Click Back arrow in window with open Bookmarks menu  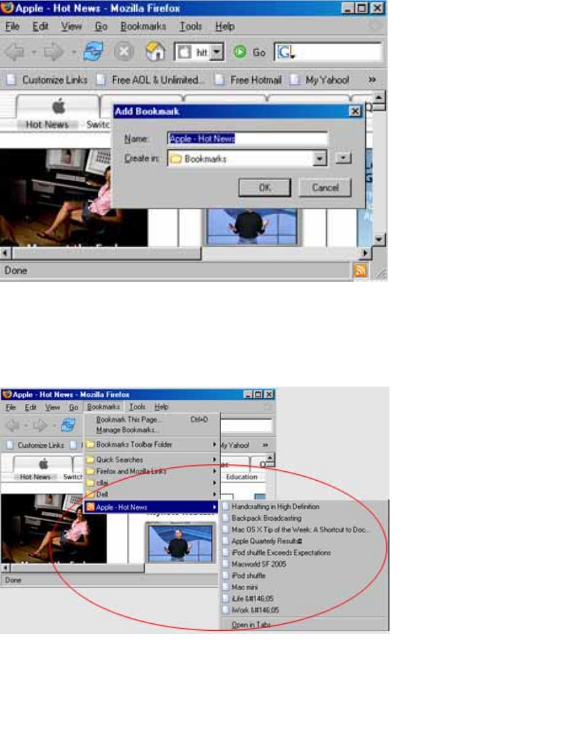pyautogui.click(x=11, y=425)
